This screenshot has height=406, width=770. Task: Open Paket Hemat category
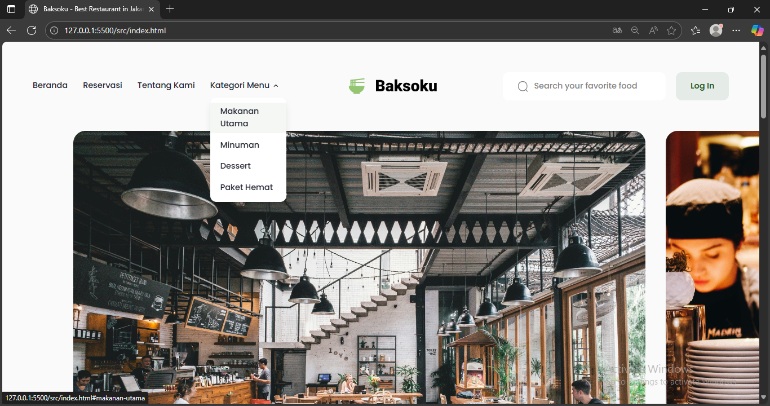(x=246, y=187)
